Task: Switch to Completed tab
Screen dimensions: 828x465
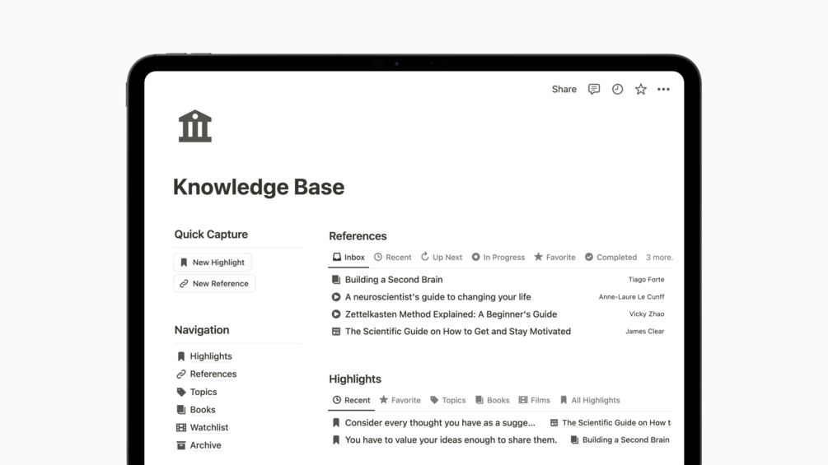Action: (x=610, y=258)
